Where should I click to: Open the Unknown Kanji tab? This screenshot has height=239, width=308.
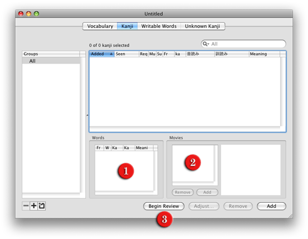(x=202, y=26)
